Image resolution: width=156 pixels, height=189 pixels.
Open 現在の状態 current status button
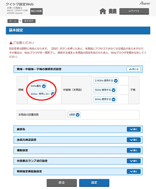pyautogui.click(x=36, y=11)
